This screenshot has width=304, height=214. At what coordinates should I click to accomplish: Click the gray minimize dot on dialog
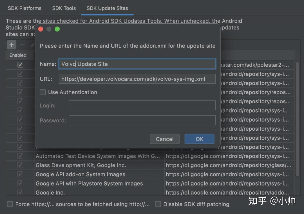(49, 29)
